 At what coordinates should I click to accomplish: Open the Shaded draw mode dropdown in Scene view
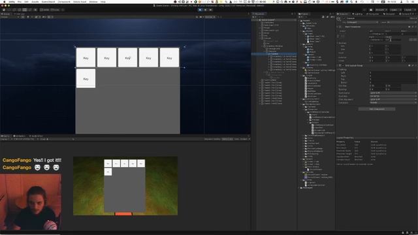[10, 17]
